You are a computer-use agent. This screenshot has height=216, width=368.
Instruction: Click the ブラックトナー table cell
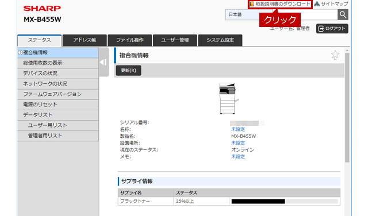click(x=145, y=202)
